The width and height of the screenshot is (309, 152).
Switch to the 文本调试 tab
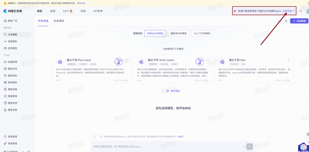pos(59,21)
